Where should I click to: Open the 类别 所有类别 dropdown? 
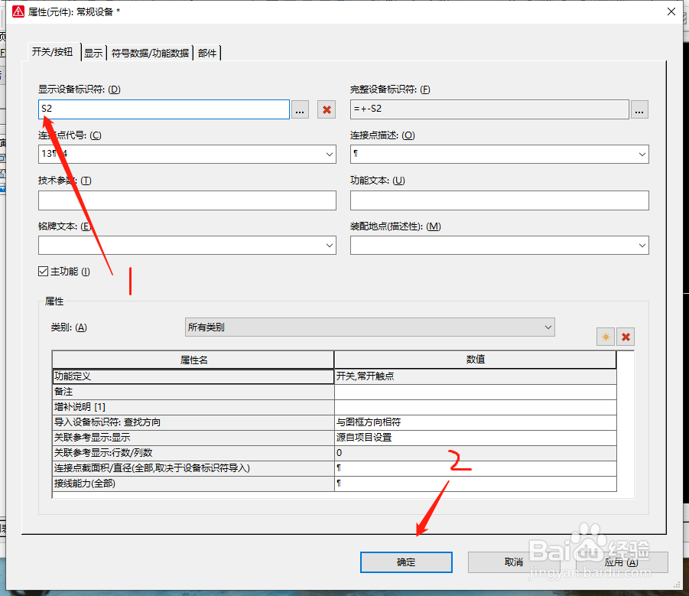click(370, 327)
